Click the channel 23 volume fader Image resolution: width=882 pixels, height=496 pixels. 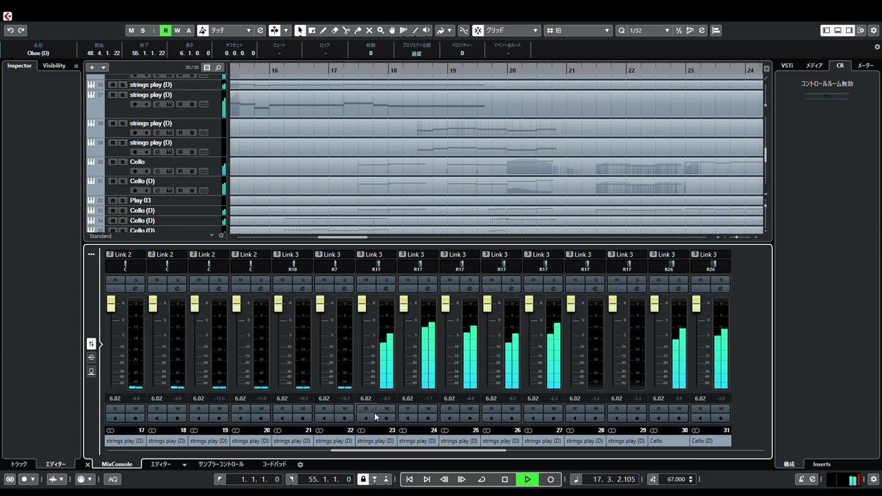362,304
